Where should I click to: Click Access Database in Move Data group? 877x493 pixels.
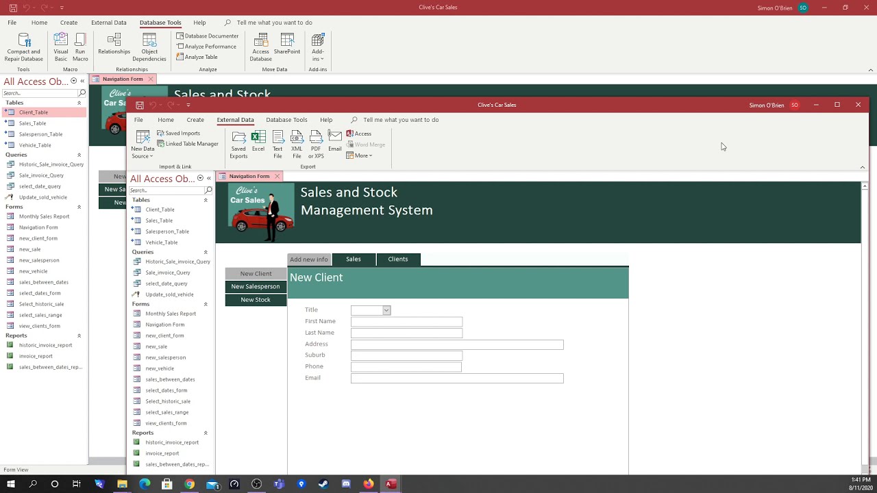tap(260, 47)
